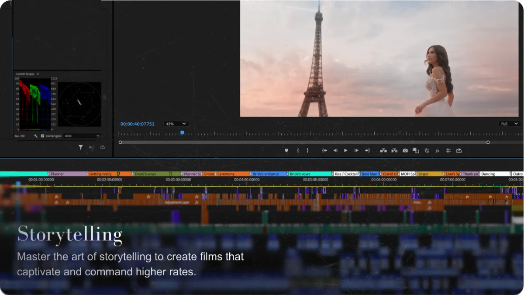Step forward one frame
The height and width of the screenshot is (295, 524).
[356, 150]
